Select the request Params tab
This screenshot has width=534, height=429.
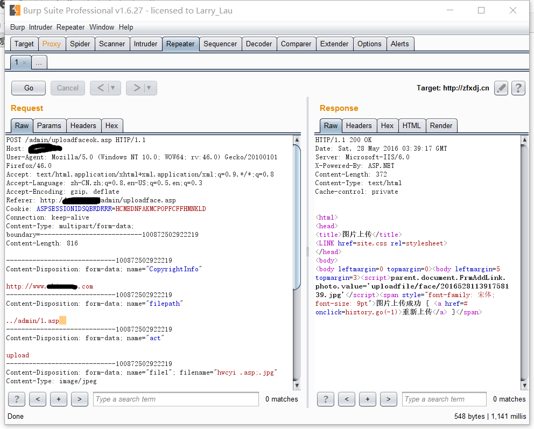[x=49, y=125]
